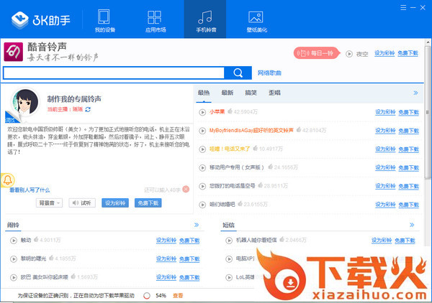
Task: Download 机器人喊你看短信 for free
Action: tap(405, 241)
